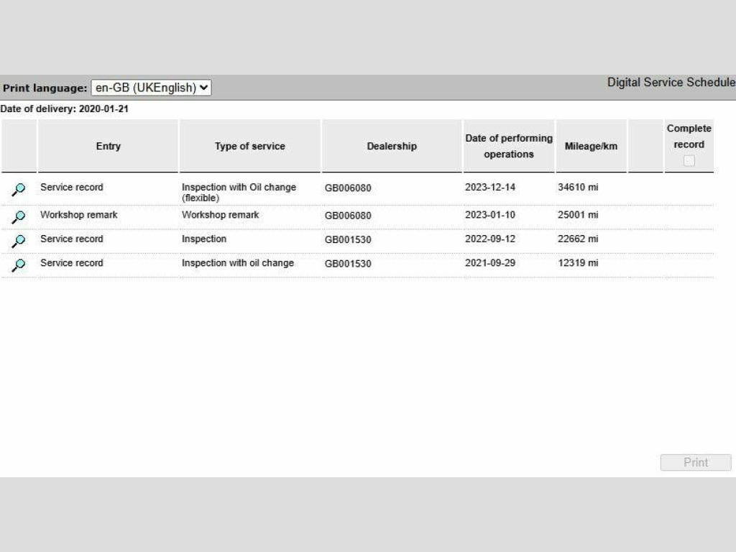Select the 'Workshop remark' type of service cell

(220, 215)
